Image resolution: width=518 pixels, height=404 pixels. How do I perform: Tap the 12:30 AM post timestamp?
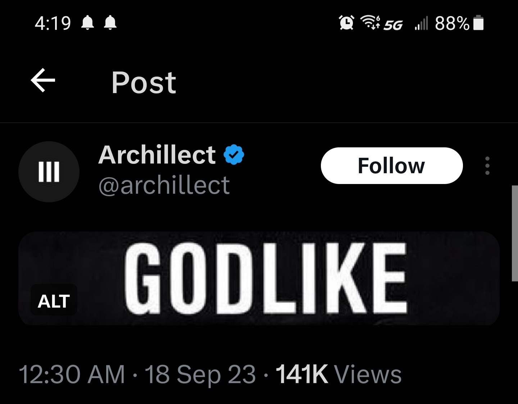(72, 375)
